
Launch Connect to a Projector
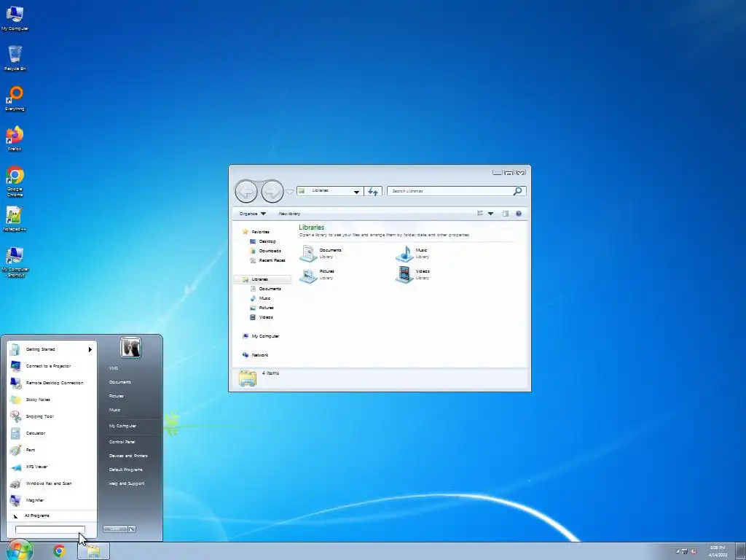tap(52, 366)
